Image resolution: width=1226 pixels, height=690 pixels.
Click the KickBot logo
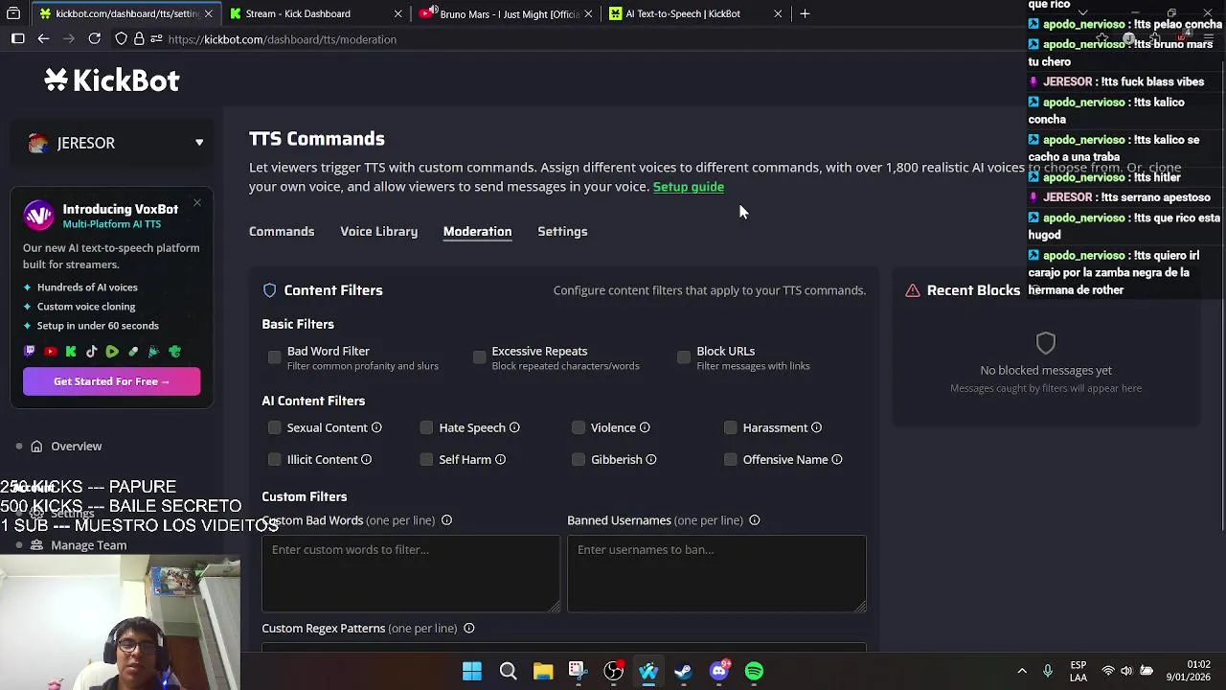111,80
